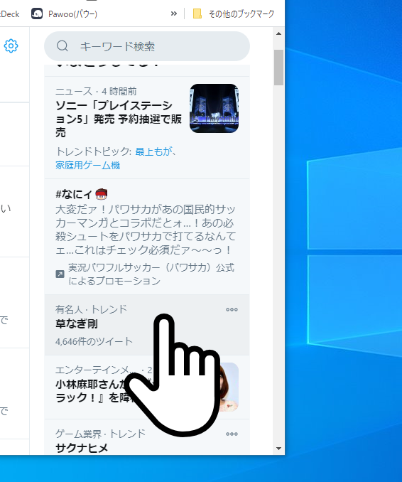Screen dimensions: 402x482
Task: Focus the キーワード検索 search field
Action: pyautogui.click(x=147, y=46)
